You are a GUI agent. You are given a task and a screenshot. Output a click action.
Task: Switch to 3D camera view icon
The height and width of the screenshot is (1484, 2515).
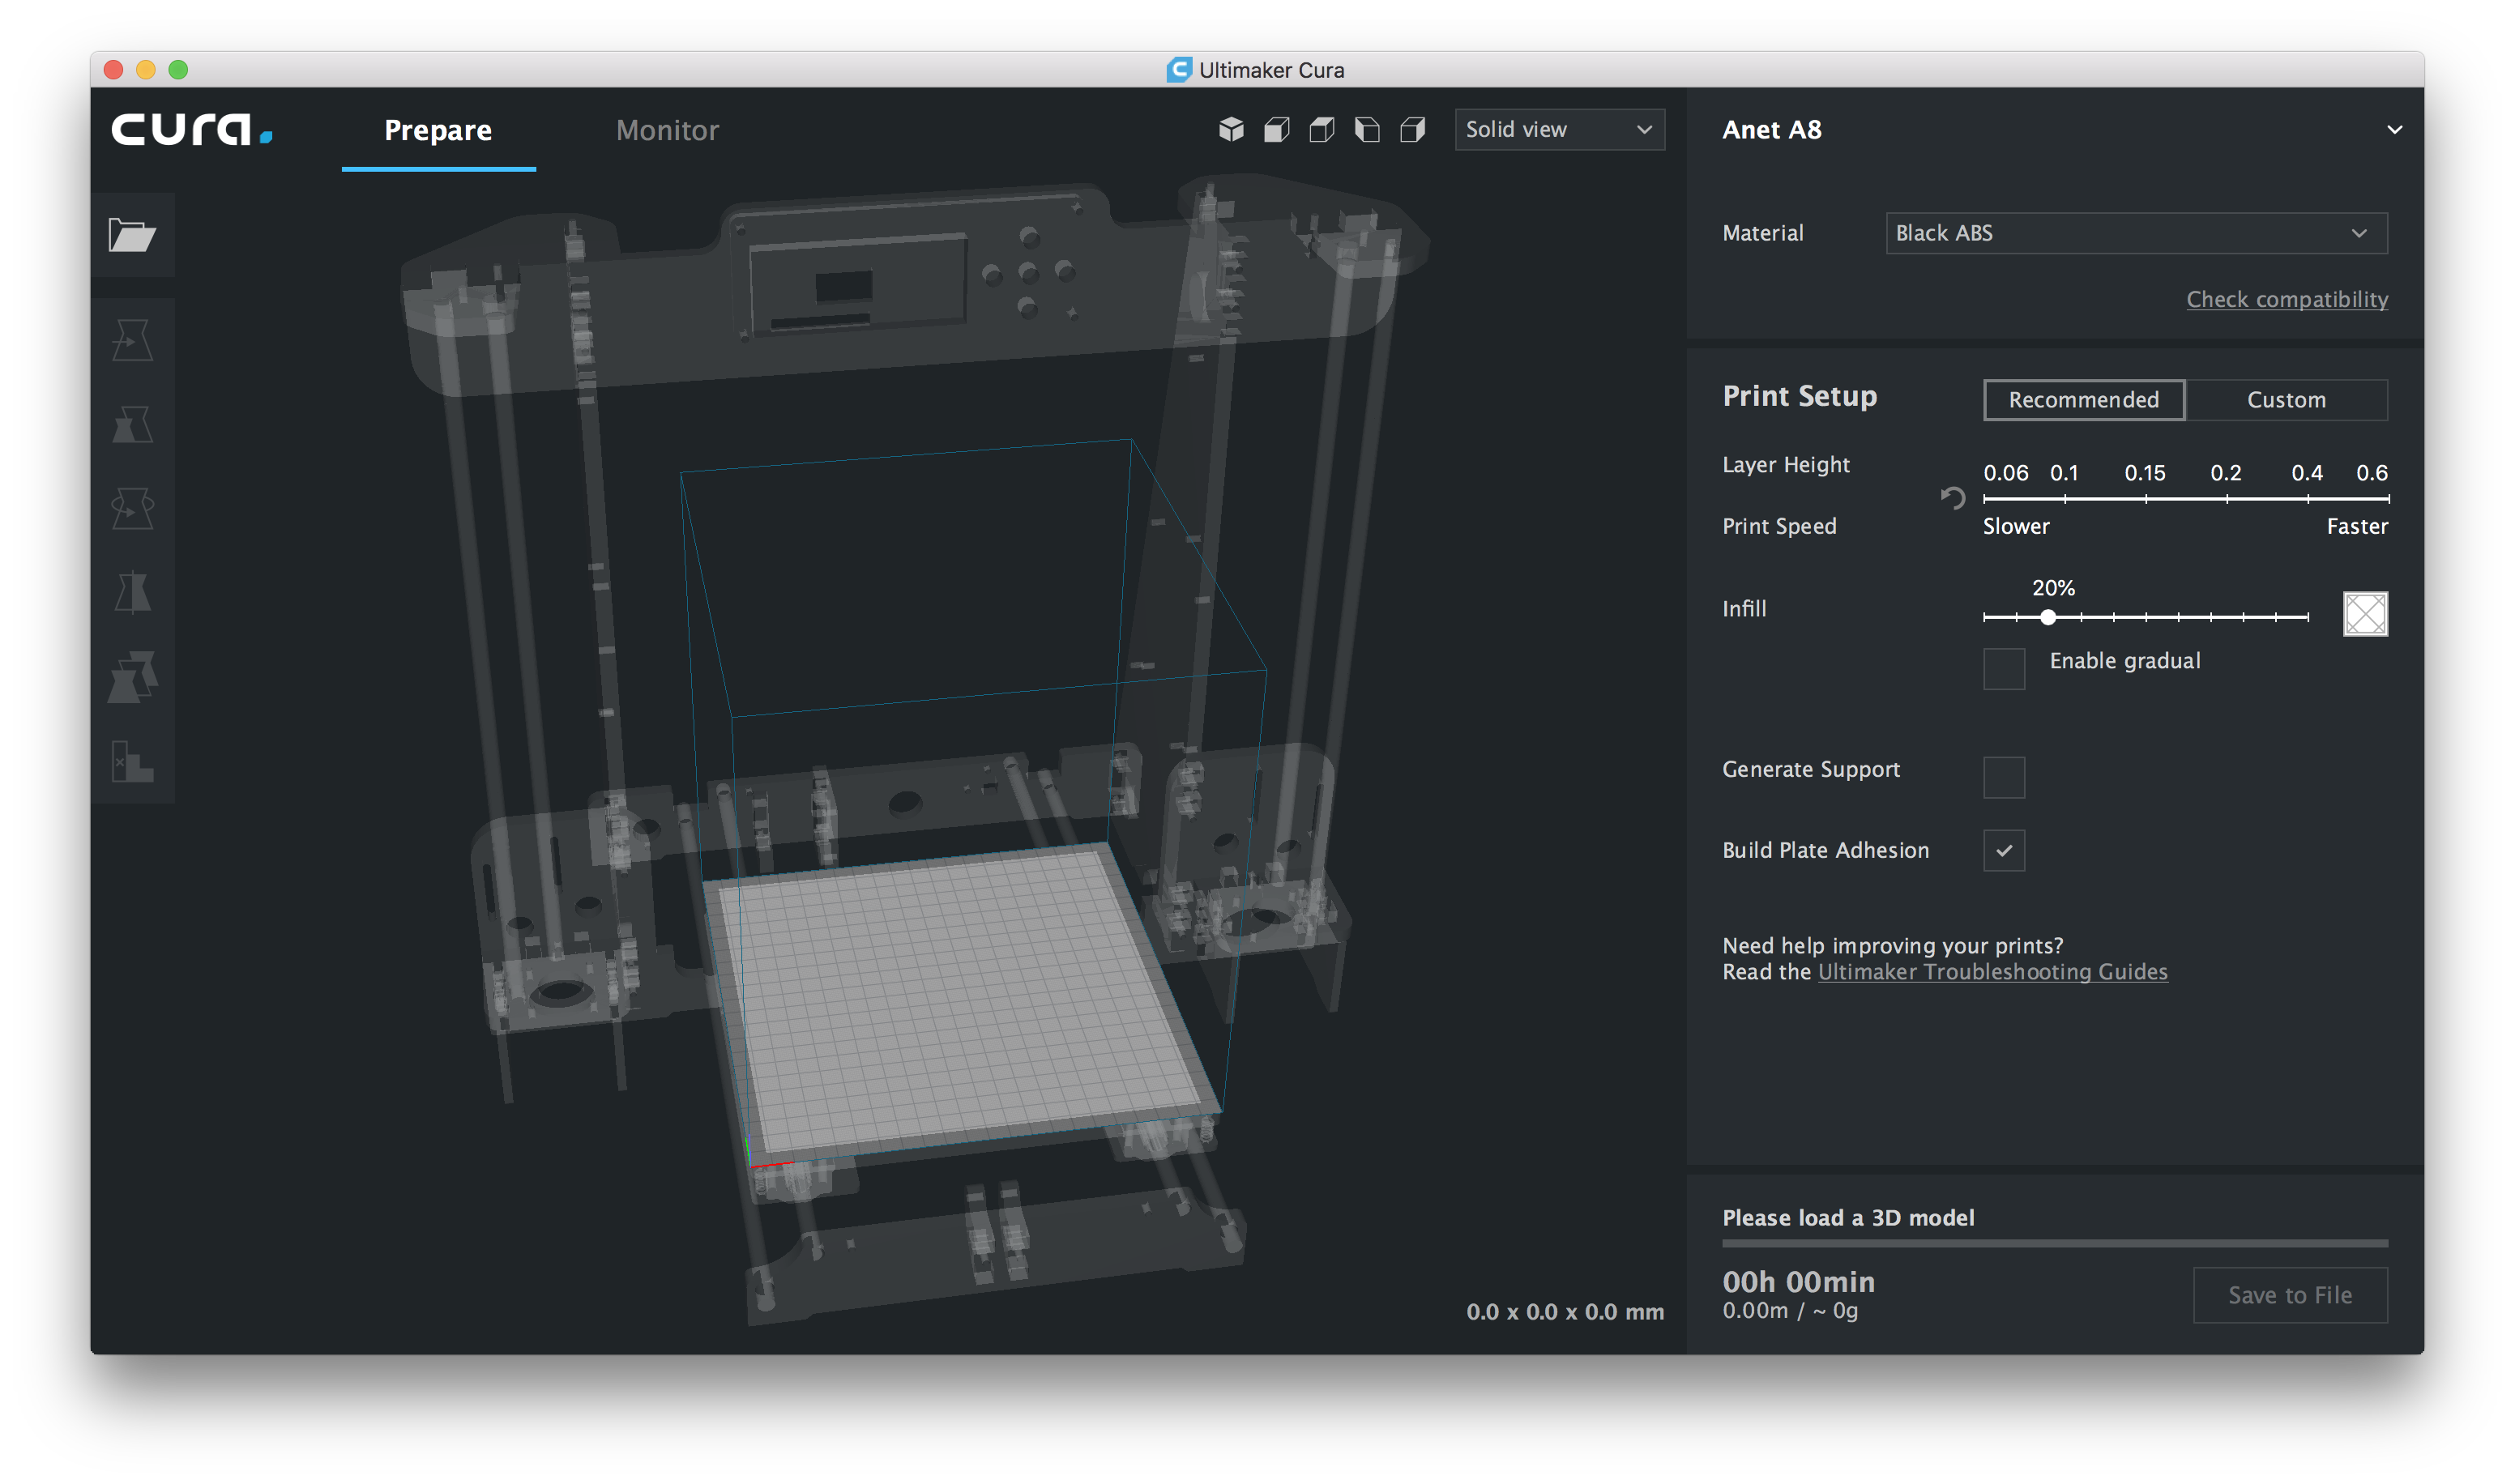(x=1231, y=130)
